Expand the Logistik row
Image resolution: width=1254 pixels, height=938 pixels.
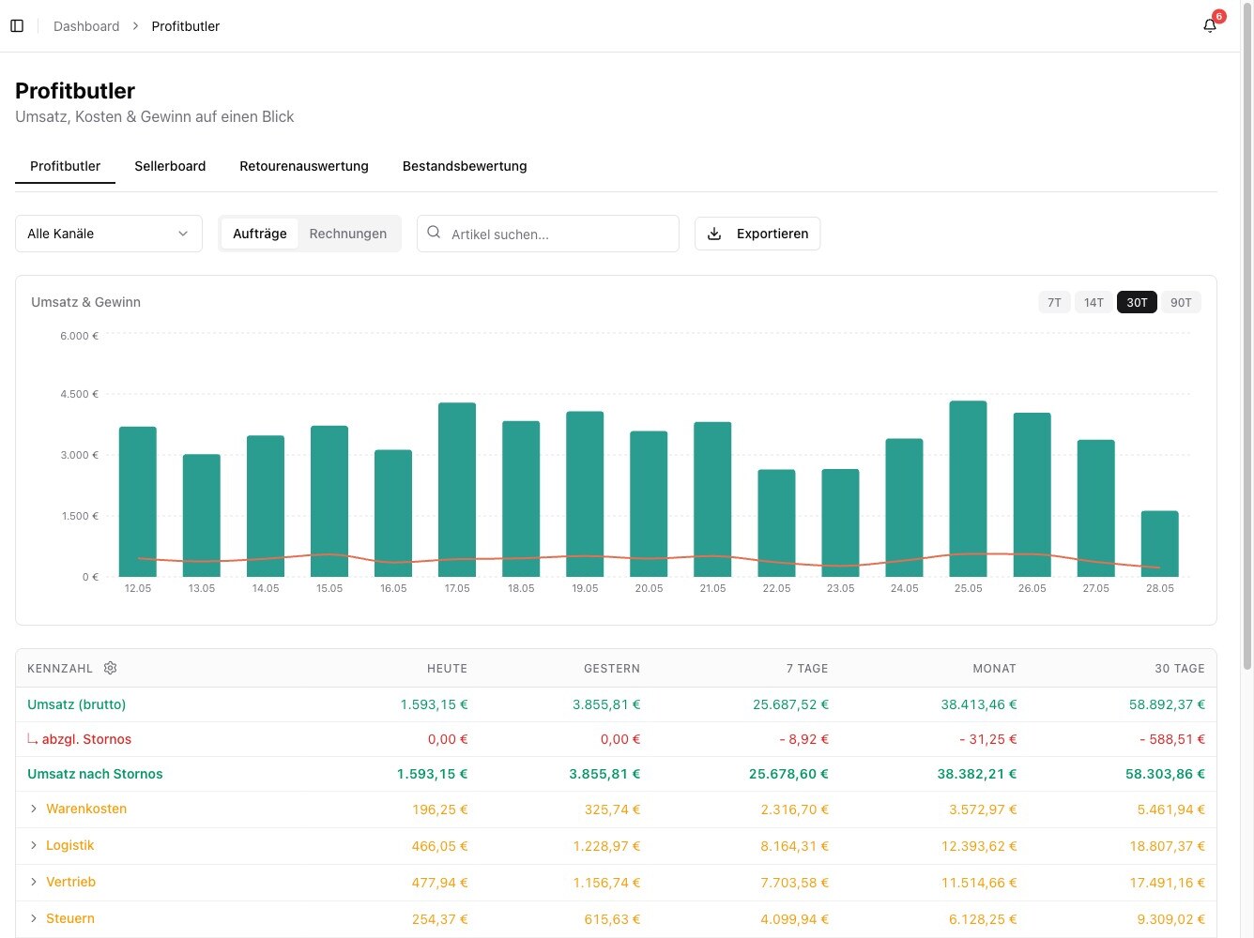(x=34, y=845)
